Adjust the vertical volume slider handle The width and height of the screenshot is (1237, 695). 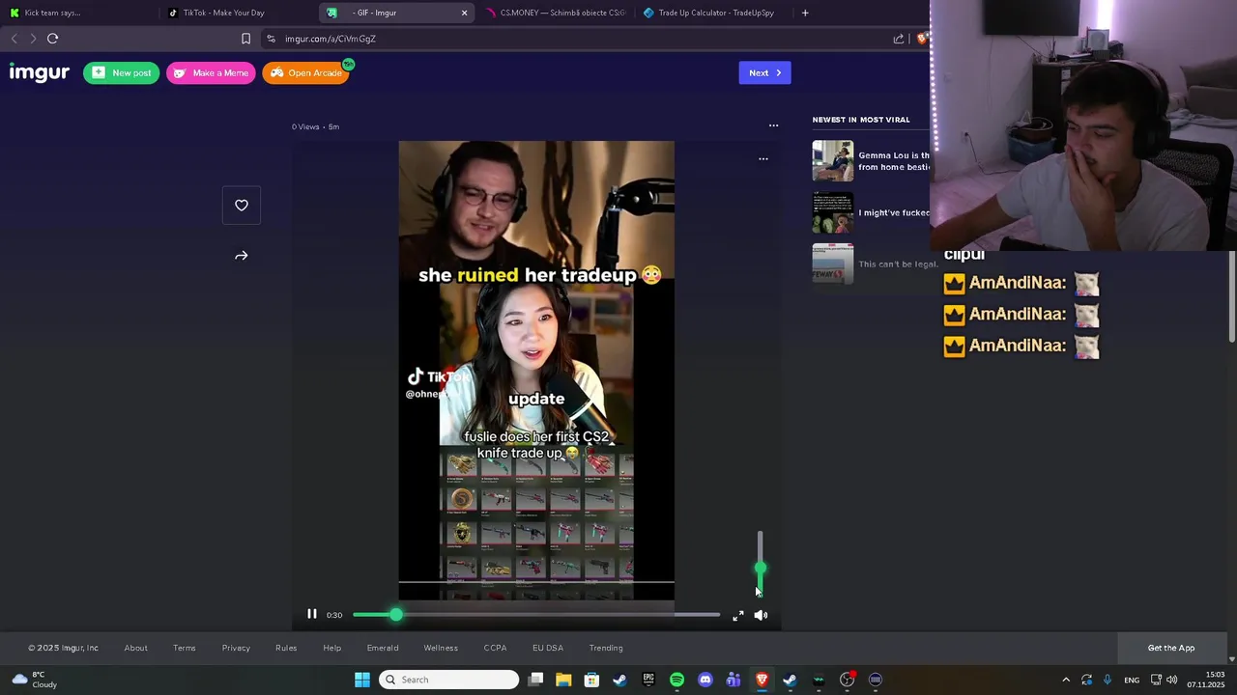pos(760,569)
